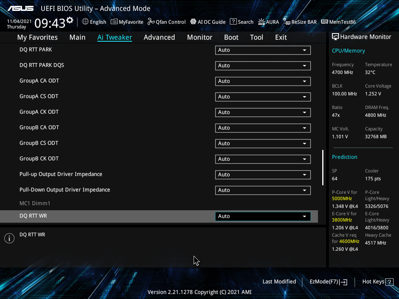Open the clock settings gear icon

pyautogui.click(x=70, y=20)
